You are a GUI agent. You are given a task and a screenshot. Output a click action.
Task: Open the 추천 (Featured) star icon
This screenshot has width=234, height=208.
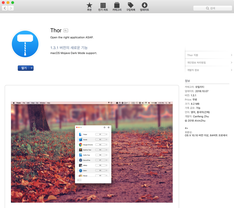pyautogui.click(x=89, y=5)
